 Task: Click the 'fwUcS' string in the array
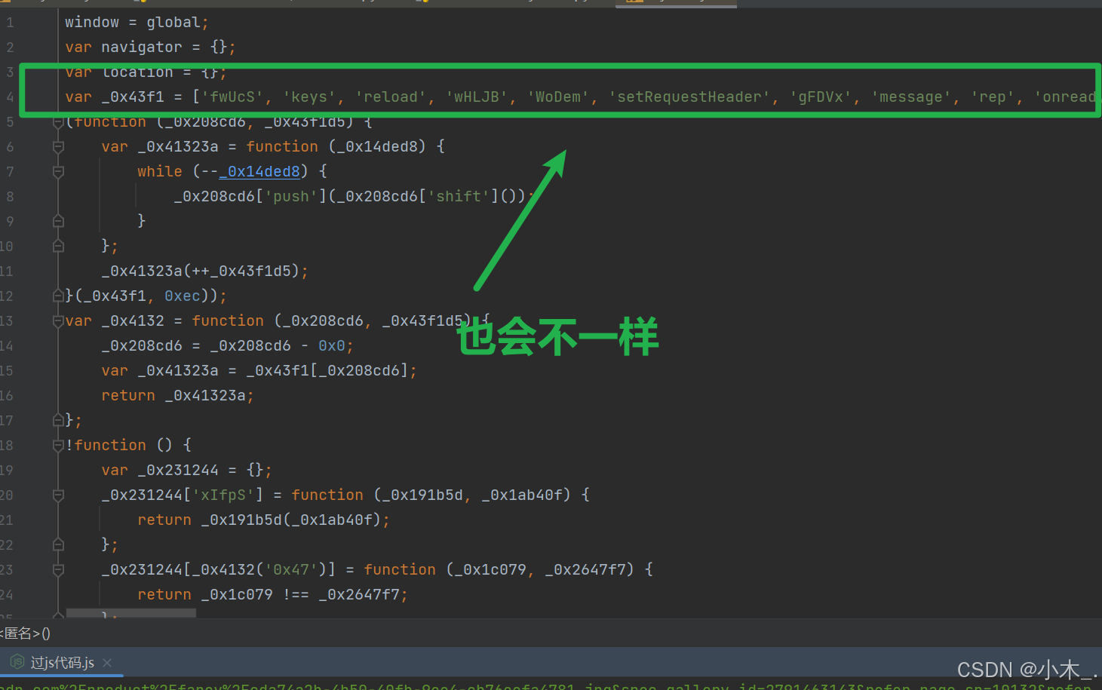[232, 97]
